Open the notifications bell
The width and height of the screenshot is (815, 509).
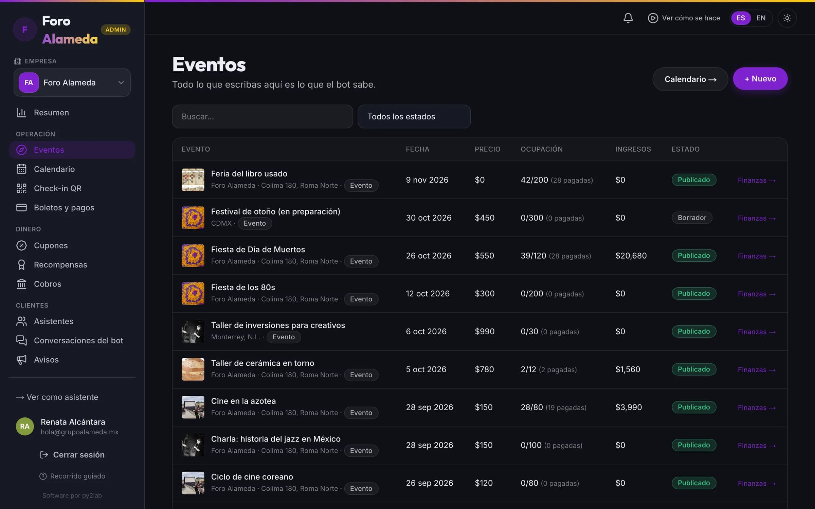[628, 18]
